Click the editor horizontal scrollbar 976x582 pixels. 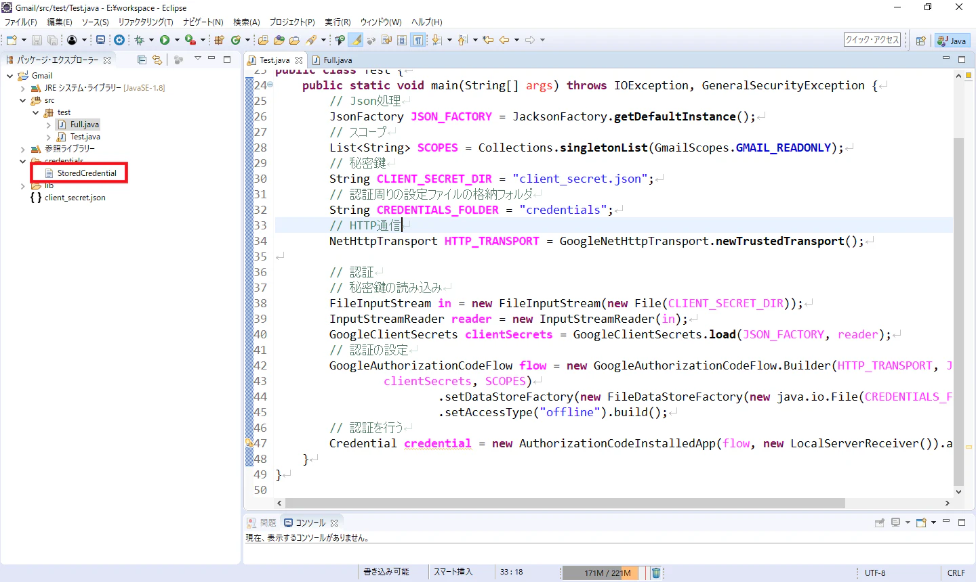click(565, 503)
